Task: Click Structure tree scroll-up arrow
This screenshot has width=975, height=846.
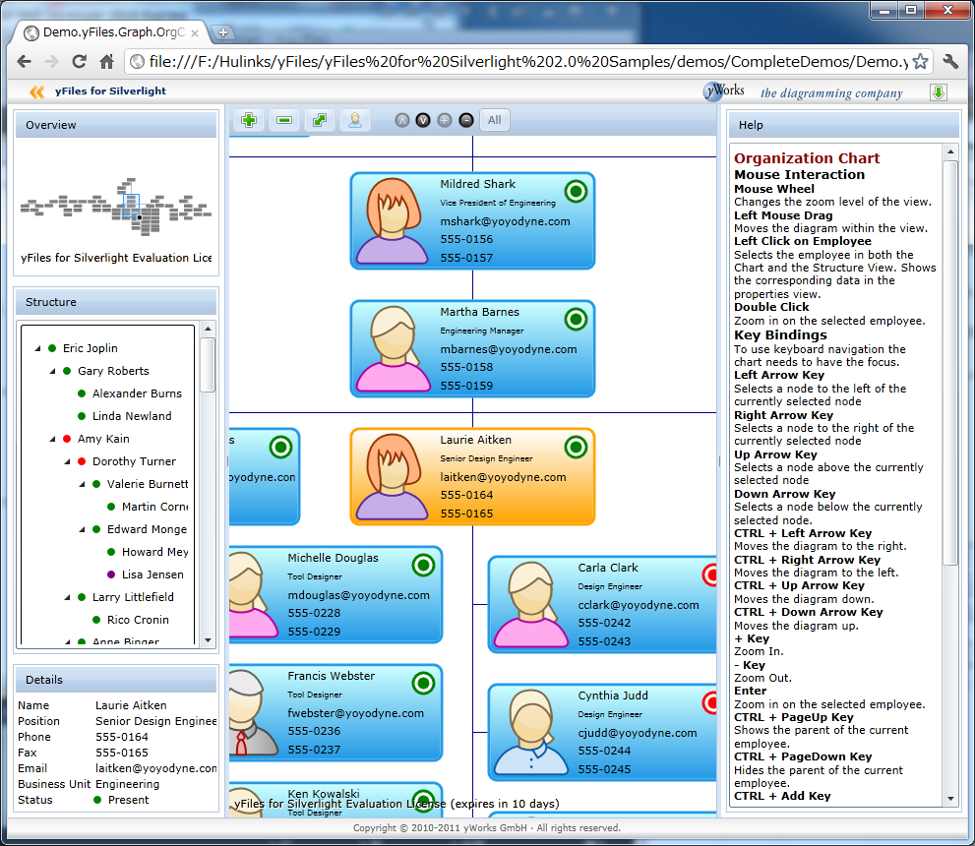Action: 208,329
